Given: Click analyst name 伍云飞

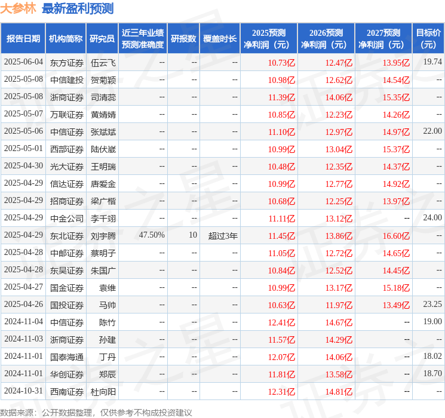Looking at the screenshot, I should (103, 63).
